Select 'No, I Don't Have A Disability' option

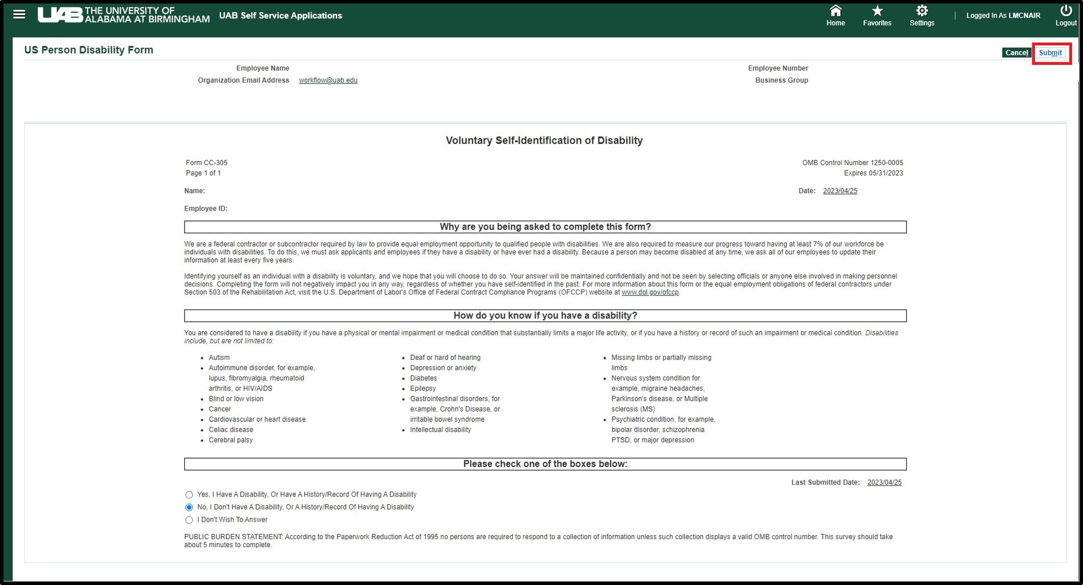click(189, 507)
